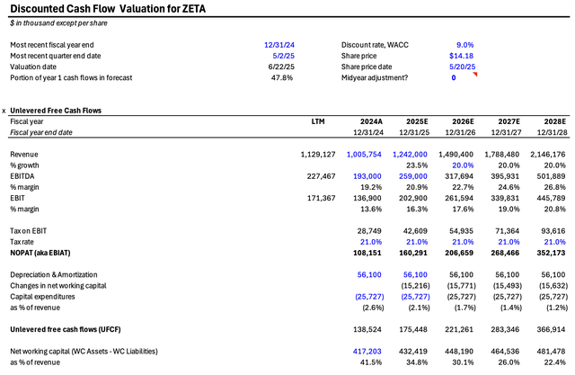Click the share price cell $14.18
Screen dimensions: 575x375
[x=461, y=56]
